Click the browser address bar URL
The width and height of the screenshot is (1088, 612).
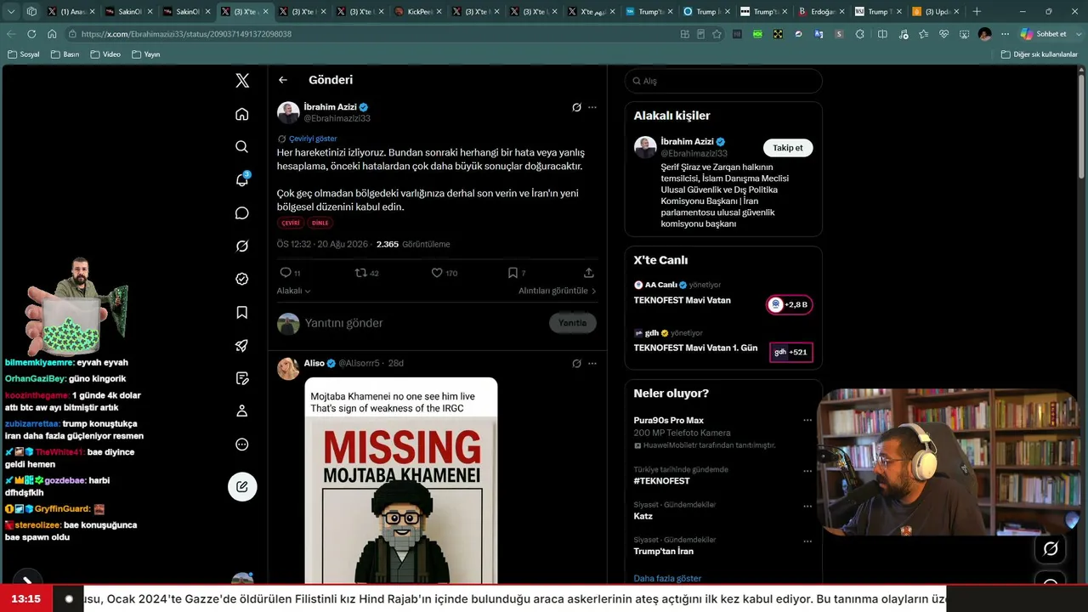coord(186,34)
